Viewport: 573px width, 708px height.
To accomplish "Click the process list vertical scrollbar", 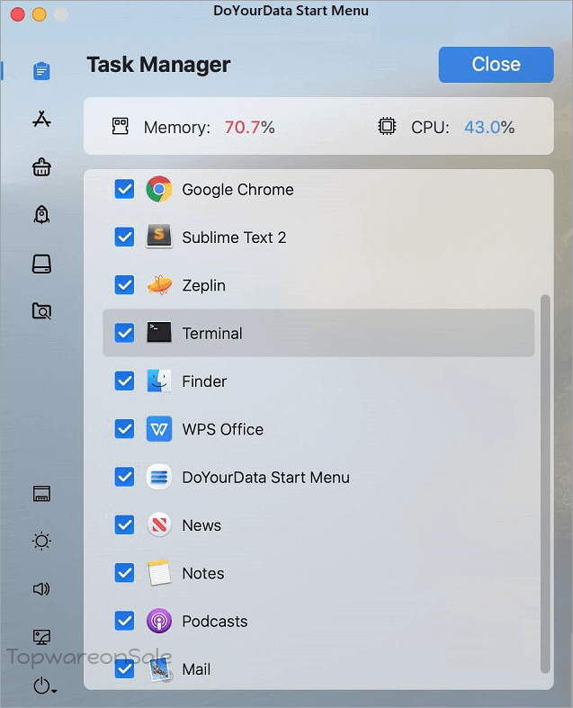I will tap(545, 484).
